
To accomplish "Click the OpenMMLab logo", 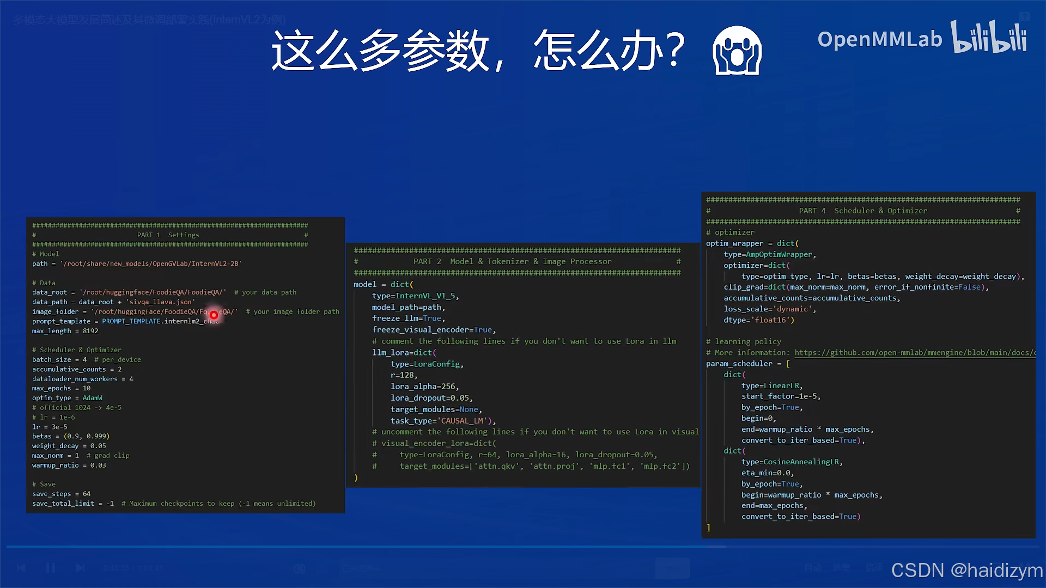I will [x=879, y=39].
